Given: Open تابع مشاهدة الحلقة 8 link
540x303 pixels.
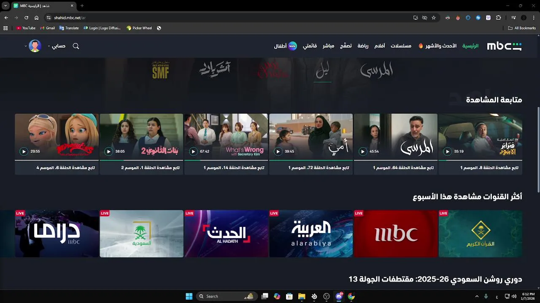Looking at the screenshot, I should point(489,168).
